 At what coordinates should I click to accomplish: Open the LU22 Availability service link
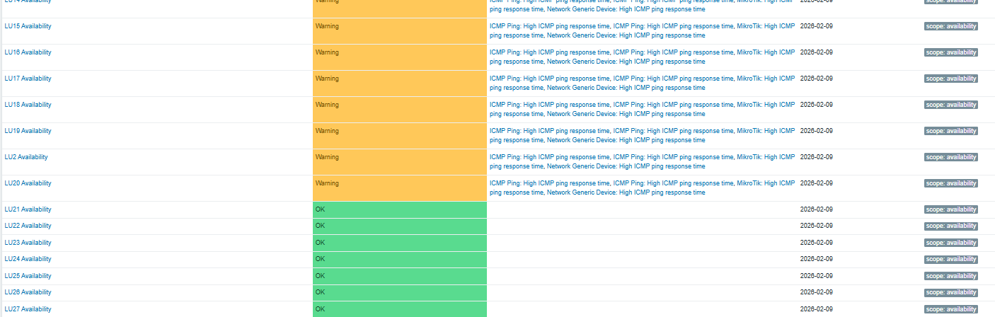click(x=28, y=226)
